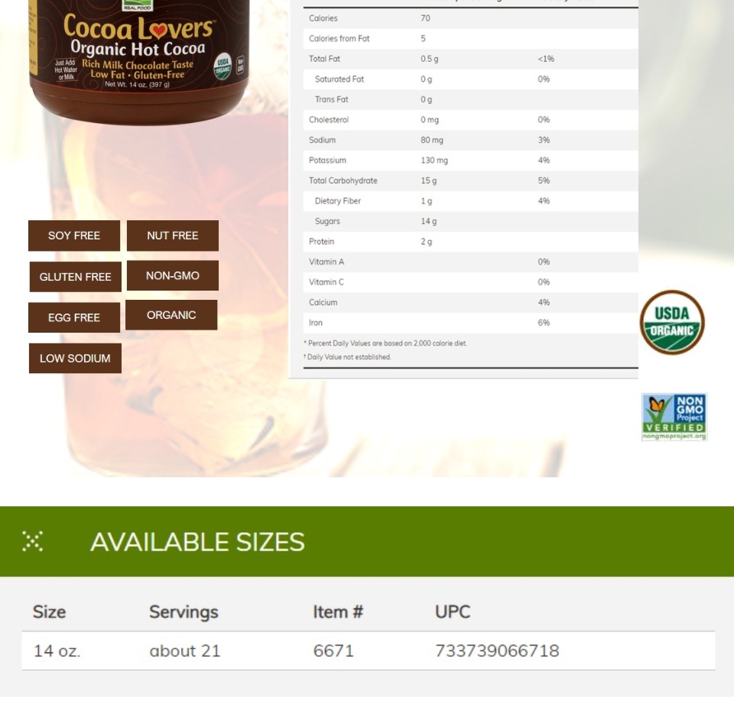The height and width of the screenshot is (722, 734).
Task: Click the Total Carbohydrate row label
Action: [343, 180]
